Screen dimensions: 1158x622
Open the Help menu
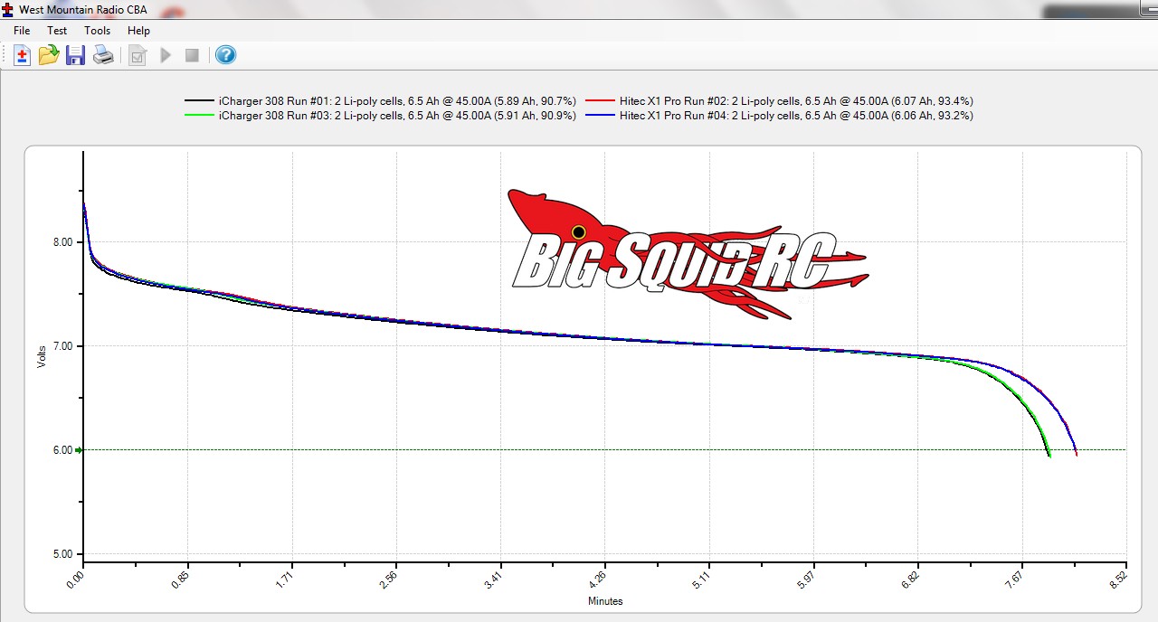coord(138,31)
